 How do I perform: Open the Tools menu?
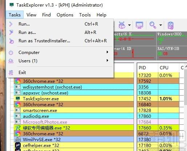[x=85, y=15]
